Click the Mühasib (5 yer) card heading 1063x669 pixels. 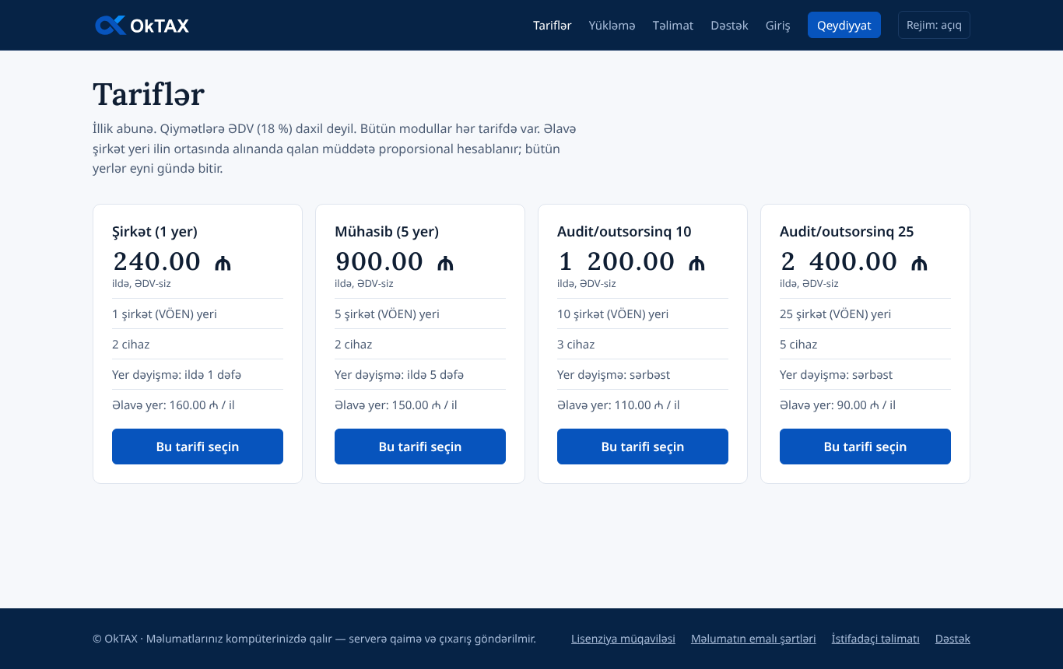point(387,232)
